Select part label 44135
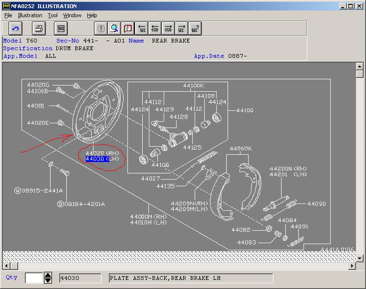 (166, 186)
